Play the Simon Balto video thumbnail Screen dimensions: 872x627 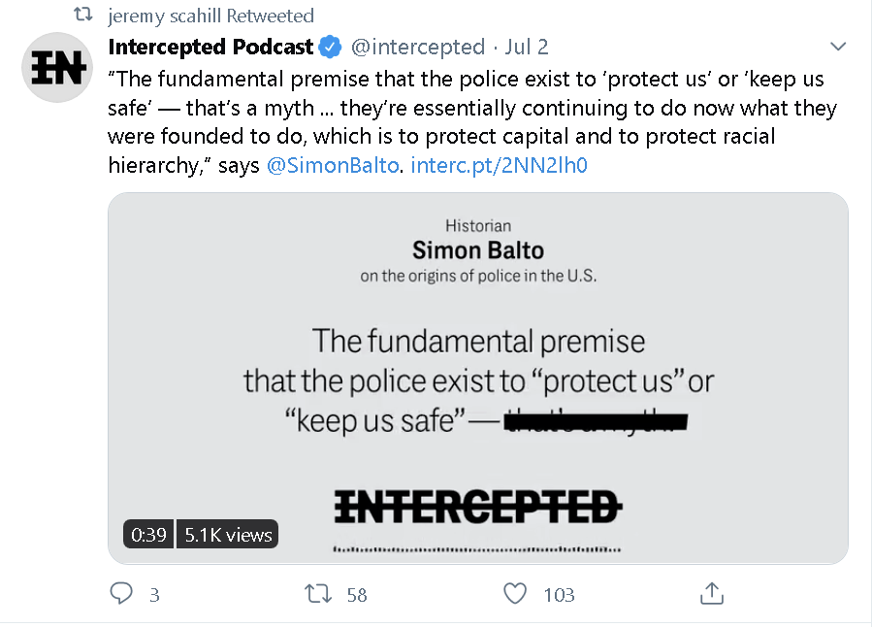point(478,379)
